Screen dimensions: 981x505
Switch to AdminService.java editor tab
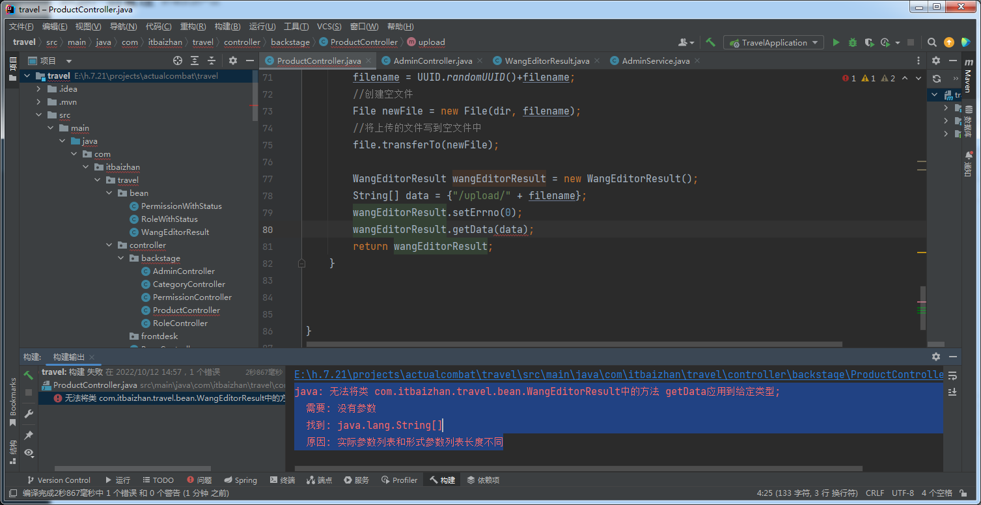pos(655,61)
